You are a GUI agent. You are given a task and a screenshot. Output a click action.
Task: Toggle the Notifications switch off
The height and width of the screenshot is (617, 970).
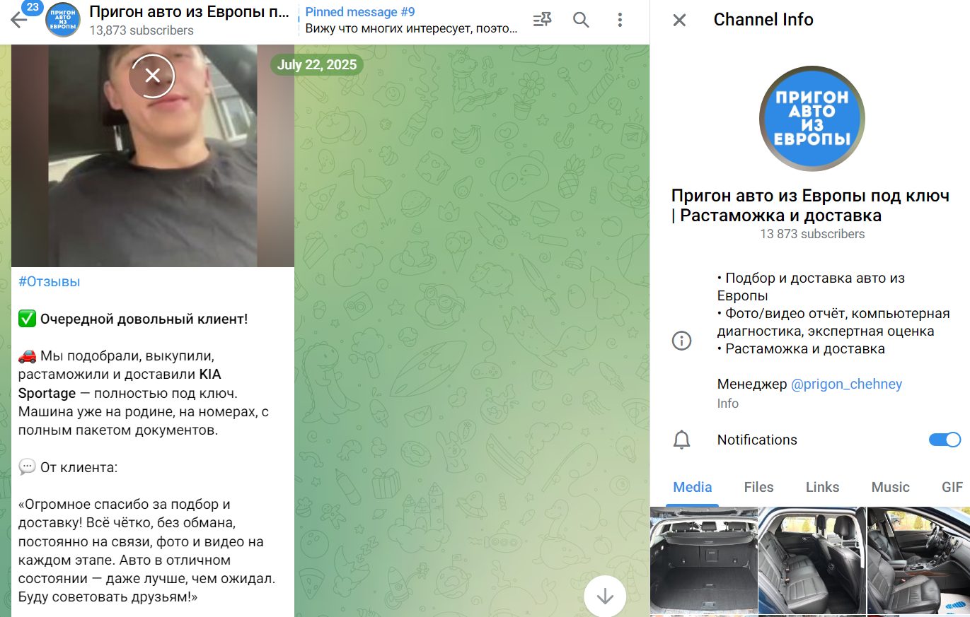(x=944, y=440)
